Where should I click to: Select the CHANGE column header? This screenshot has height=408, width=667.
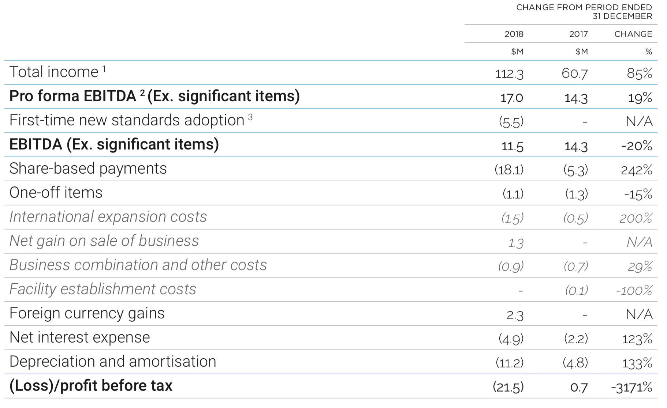coord(633,34)
